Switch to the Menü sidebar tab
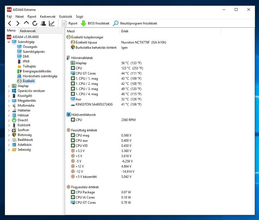Screen dimensions: 259x220 (x=11, y=30)
